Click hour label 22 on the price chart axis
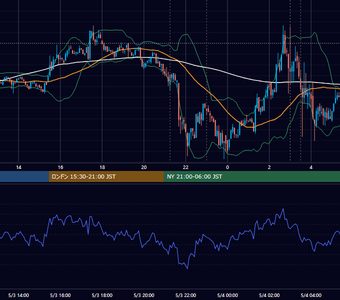Screen dimensions: 340x300 click(x=185, y=167)
